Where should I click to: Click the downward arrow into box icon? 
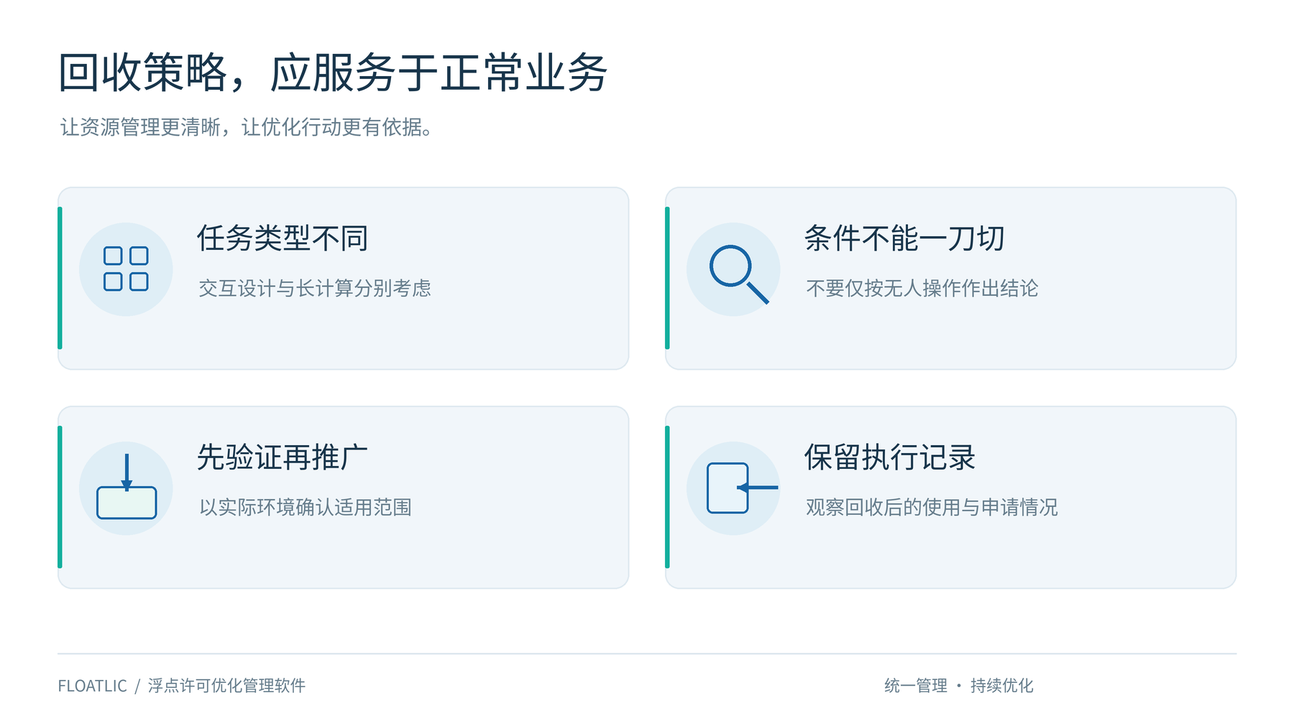click(x=127, y=486)
